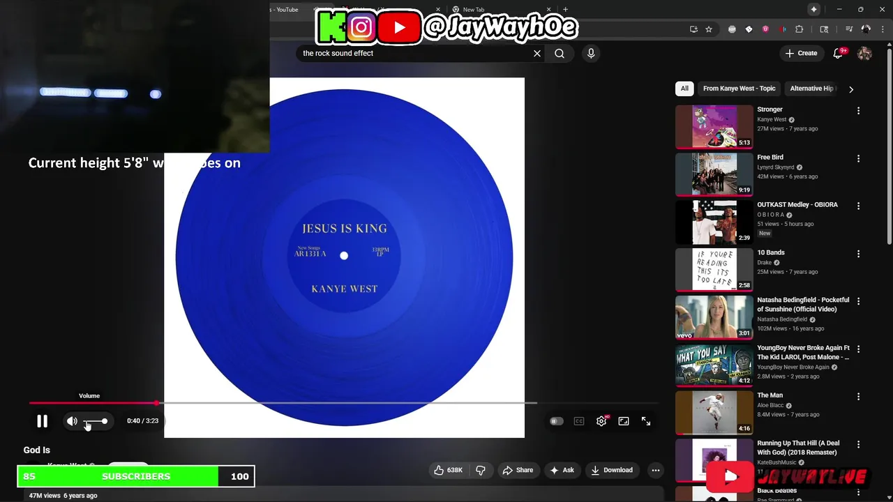
Task: Click the install app icon in address bar
Action: tap(693, 29)
